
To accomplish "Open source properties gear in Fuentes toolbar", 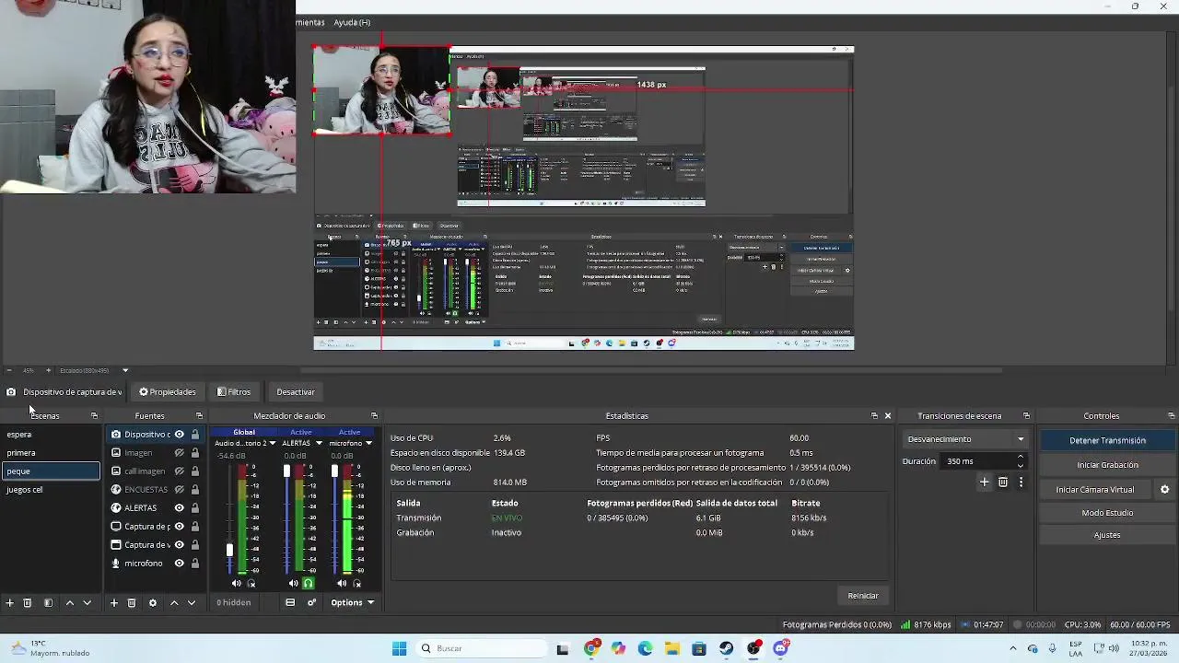I will [x=153, y=602].
